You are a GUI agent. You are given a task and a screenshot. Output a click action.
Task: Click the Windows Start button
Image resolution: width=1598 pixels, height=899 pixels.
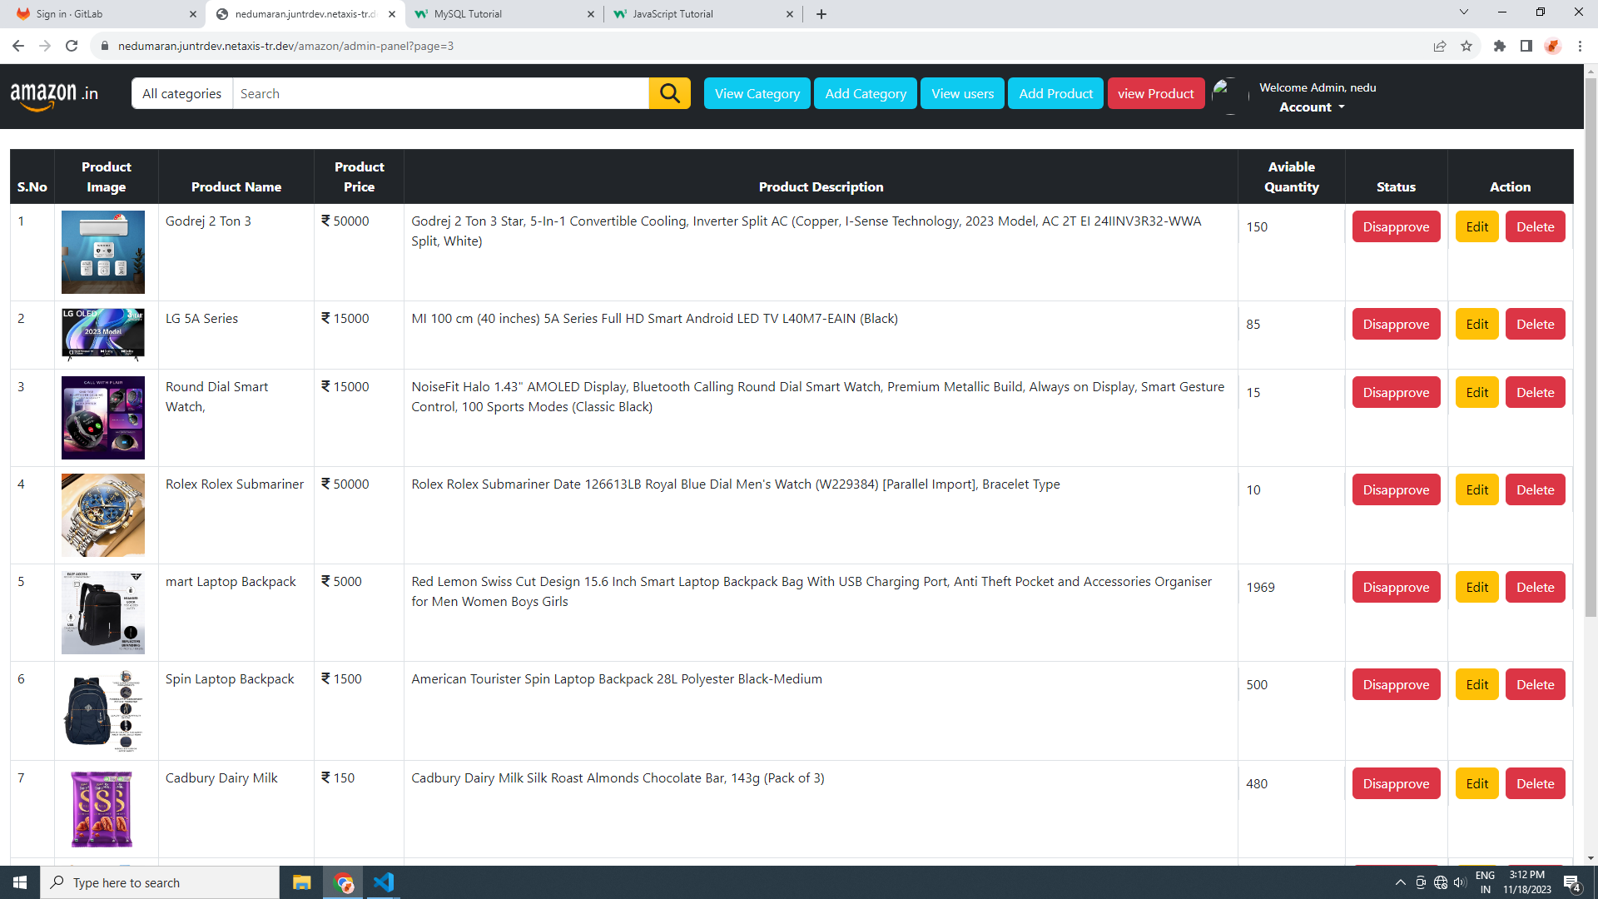point(18,882)
